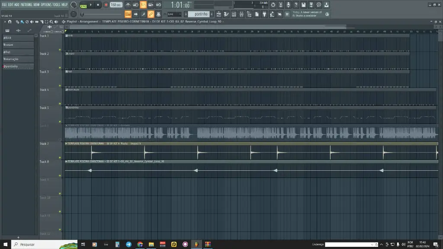The width and height of the screenshot is (443, 249).
Task: Toggle the metronome icon
Action: tap(128, 5)
